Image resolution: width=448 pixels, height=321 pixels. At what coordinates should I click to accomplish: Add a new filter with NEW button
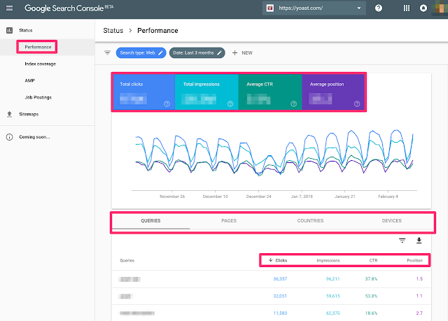pos(242,52)
